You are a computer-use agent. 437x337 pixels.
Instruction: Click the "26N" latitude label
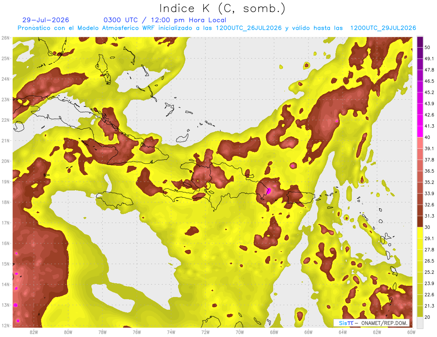(5, 37)
